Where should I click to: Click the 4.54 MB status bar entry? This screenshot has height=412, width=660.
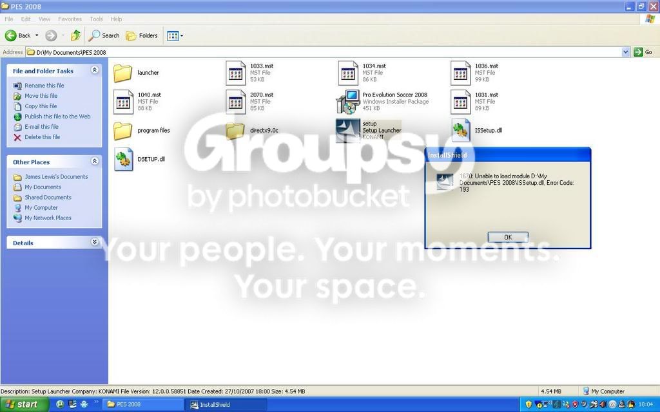pos(551,391)
